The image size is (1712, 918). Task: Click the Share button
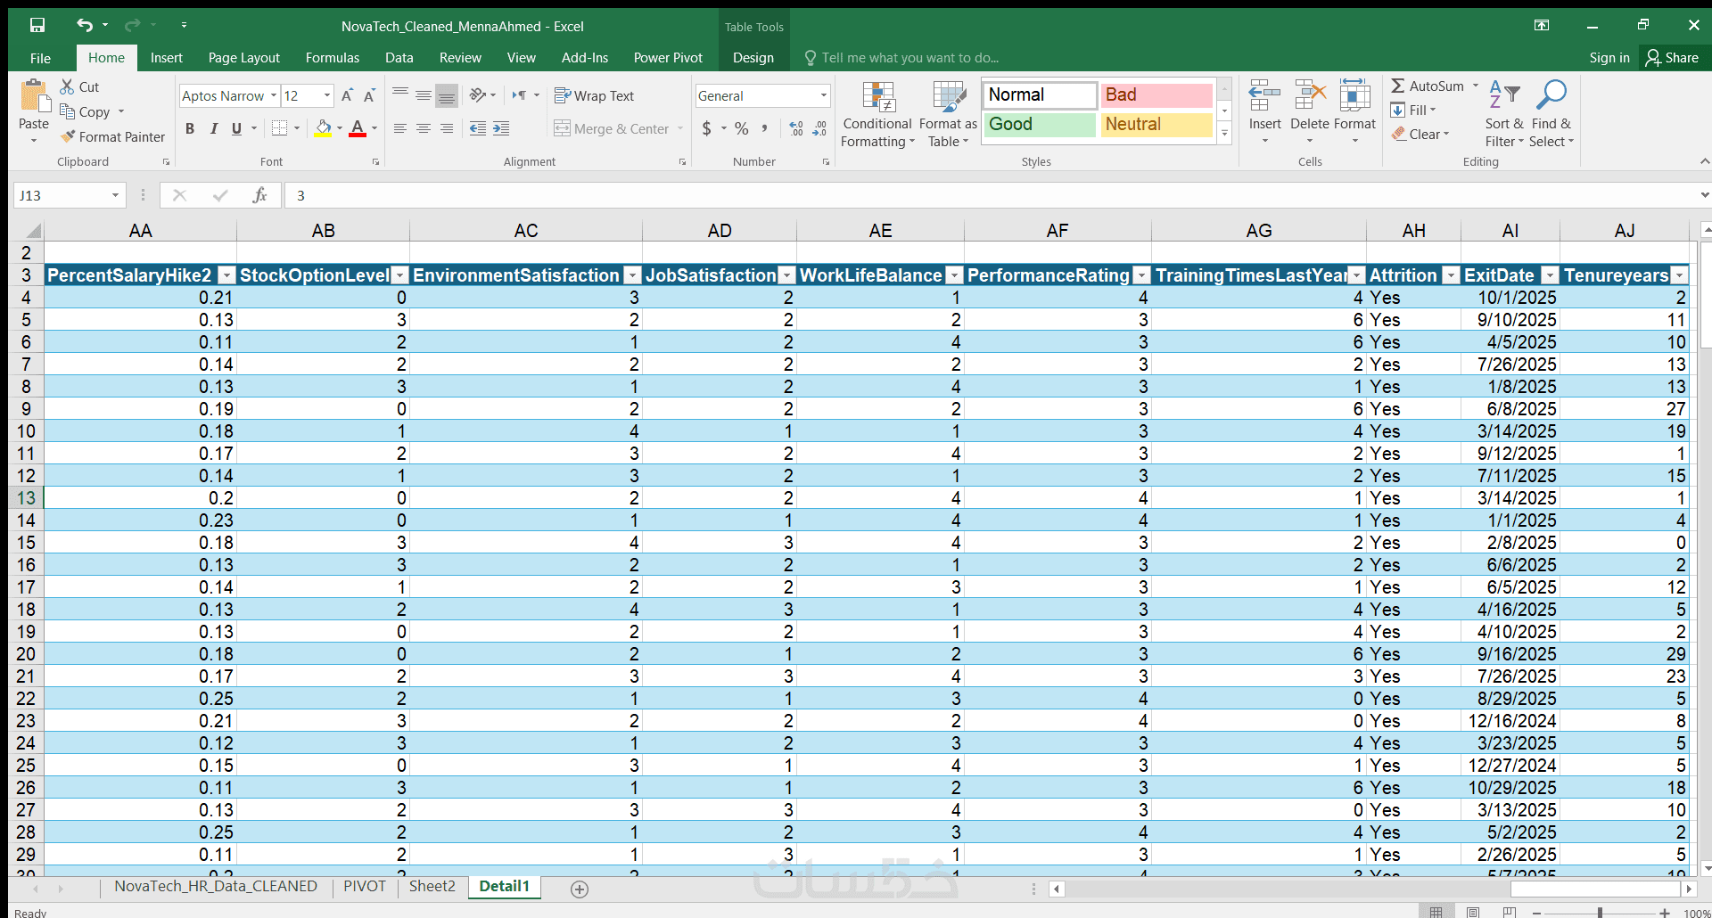1673,58
